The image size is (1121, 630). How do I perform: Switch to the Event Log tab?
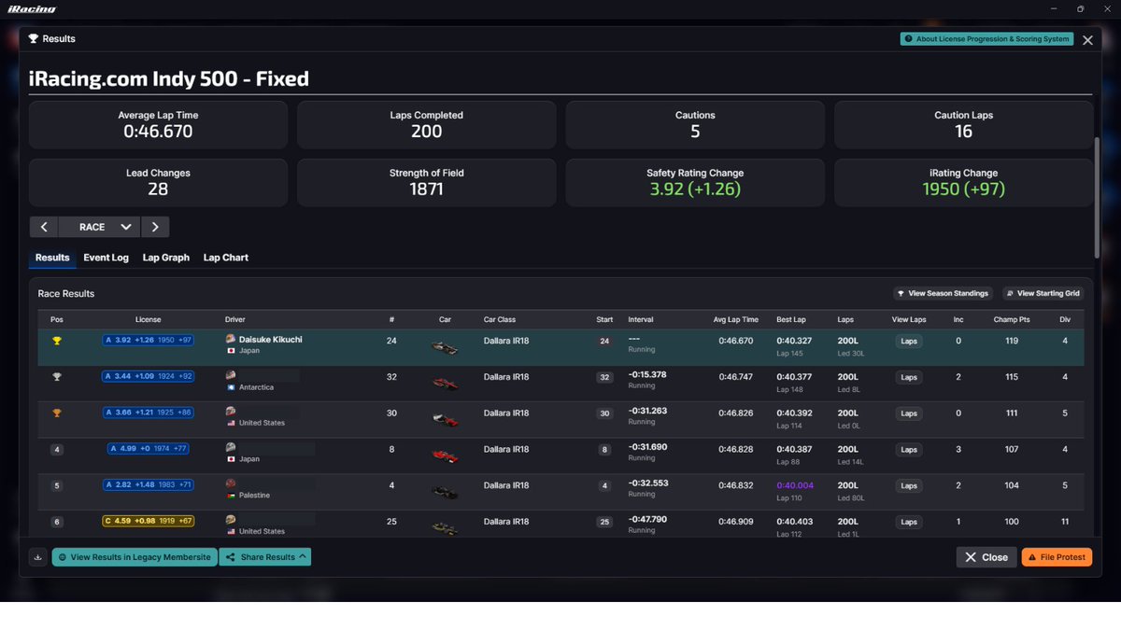(106, 258)
